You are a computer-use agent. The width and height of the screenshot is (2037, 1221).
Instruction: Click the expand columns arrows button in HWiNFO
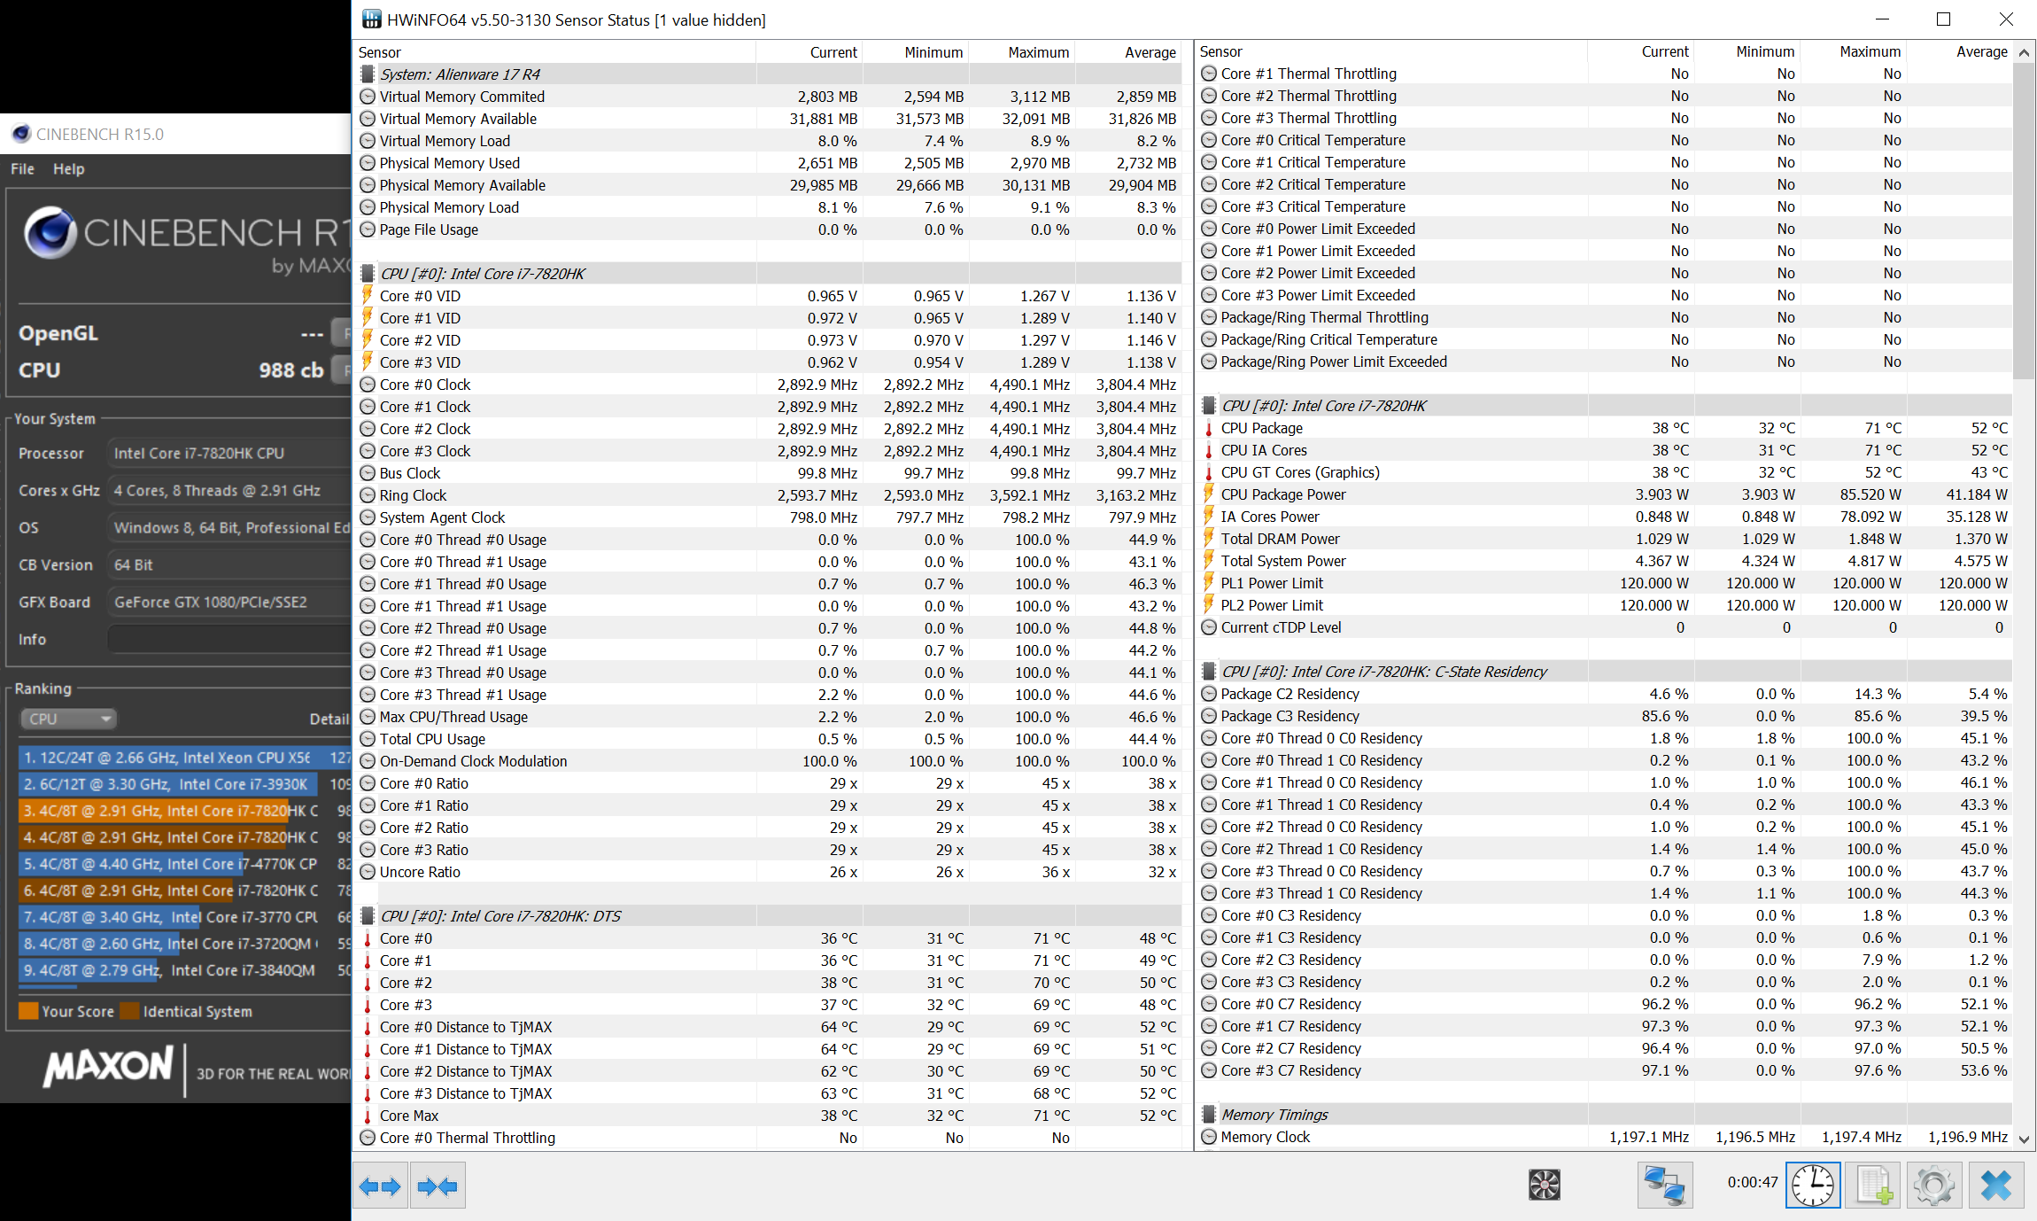point(380,1186)
